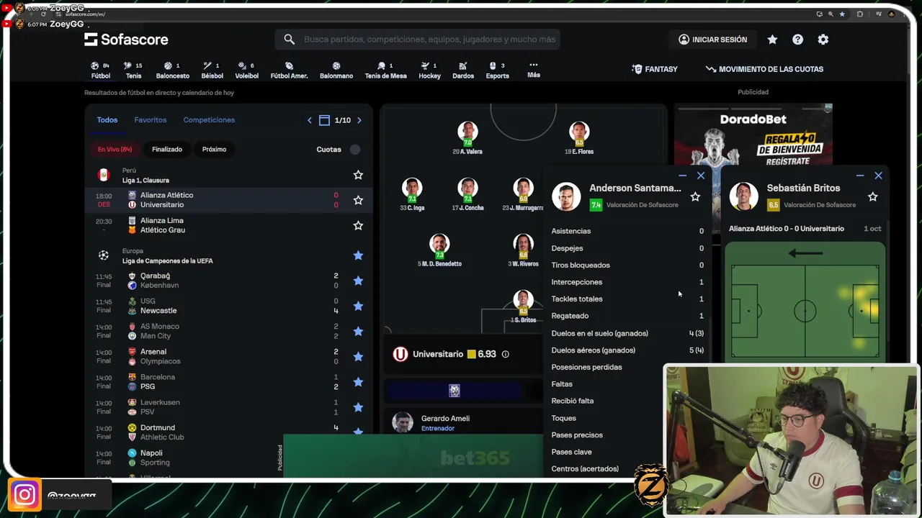The image size is (922, 518).
Task: Click the Intercepciones stat row
Action: [x=627, y=282]
